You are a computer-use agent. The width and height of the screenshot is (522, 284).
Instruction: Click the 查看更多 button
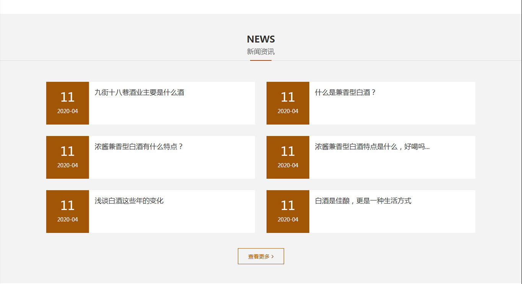click(x=261, y=257)
